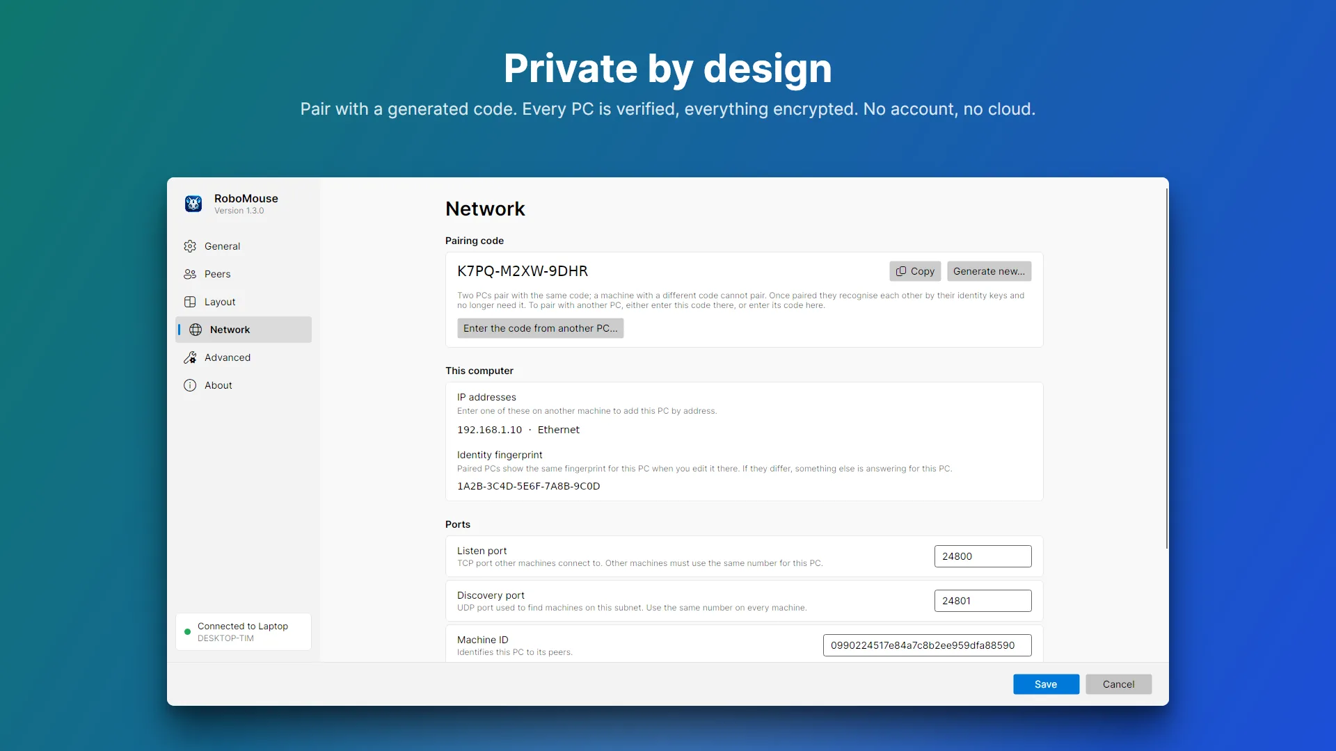Go to the Peers section

pyautogui.click(x=244, y=274)
